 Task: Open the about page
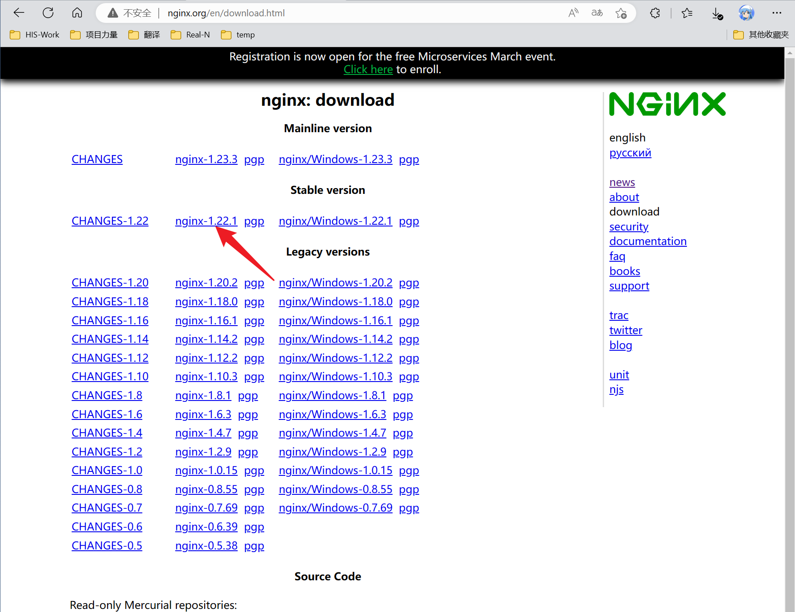point(624,197)
